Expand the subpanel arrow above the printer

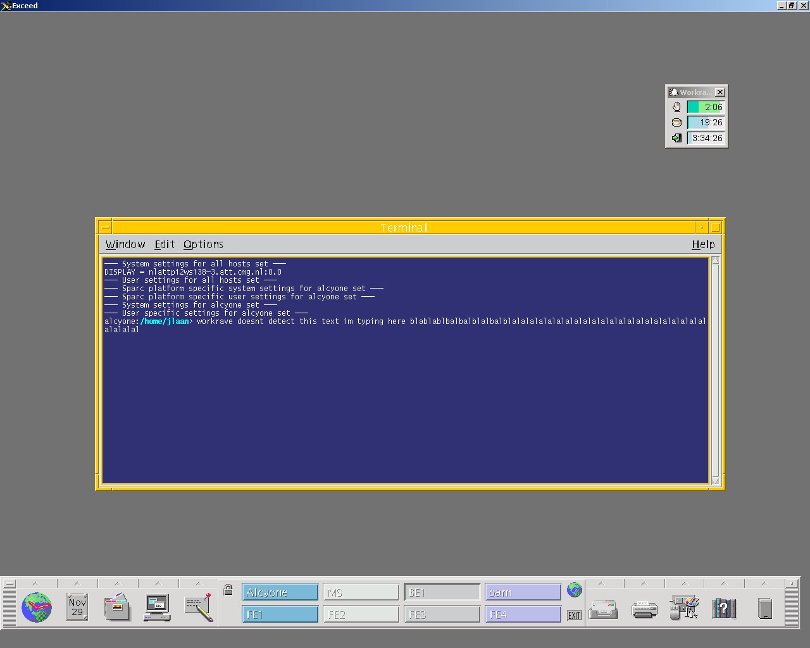point(644,583)
